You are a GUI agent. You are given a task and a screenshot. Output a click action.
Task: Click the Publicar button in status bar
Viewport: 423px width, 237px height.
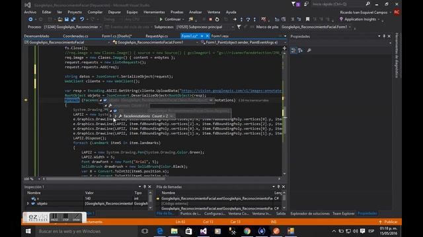pyautogui.click(x=388, y=222)
